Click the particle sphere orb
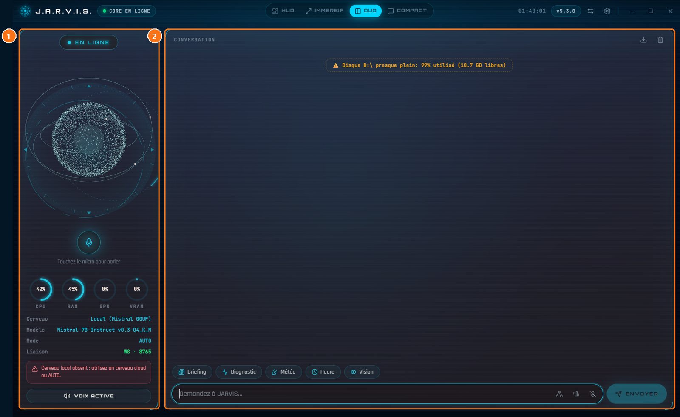The width and height of the screenshot is (680, 417). (x=89, y=139)
